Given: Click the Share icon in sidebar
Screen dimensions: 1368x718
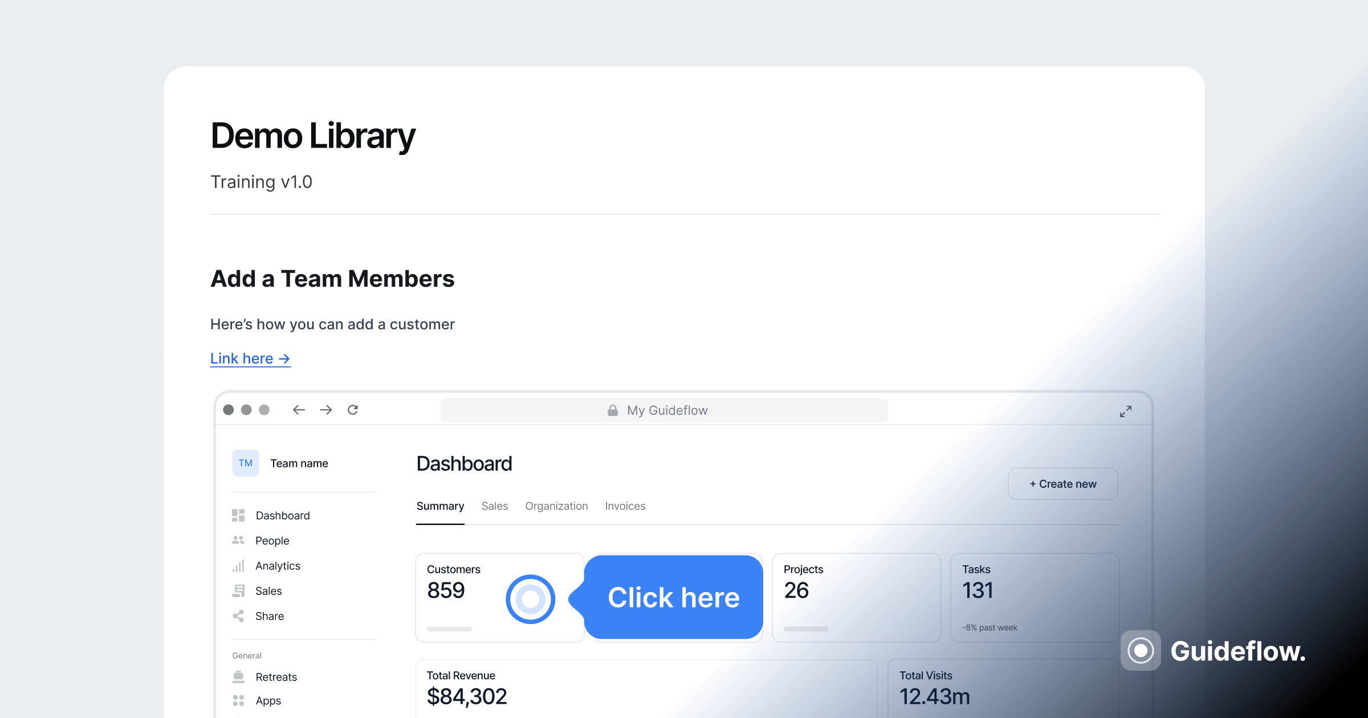Looking at the screenshot, I should (x=238, y=615).
